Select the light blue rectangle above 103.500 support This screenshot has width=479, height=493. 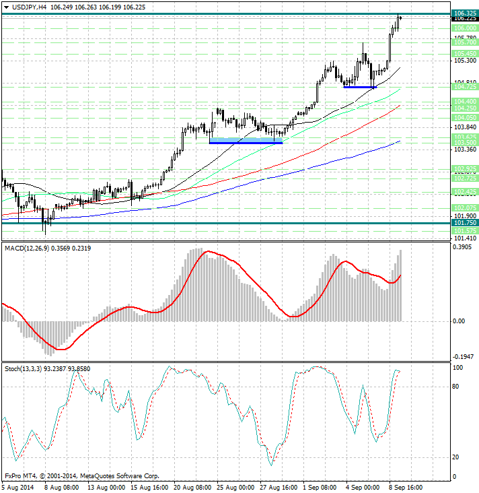pos(246,140)
